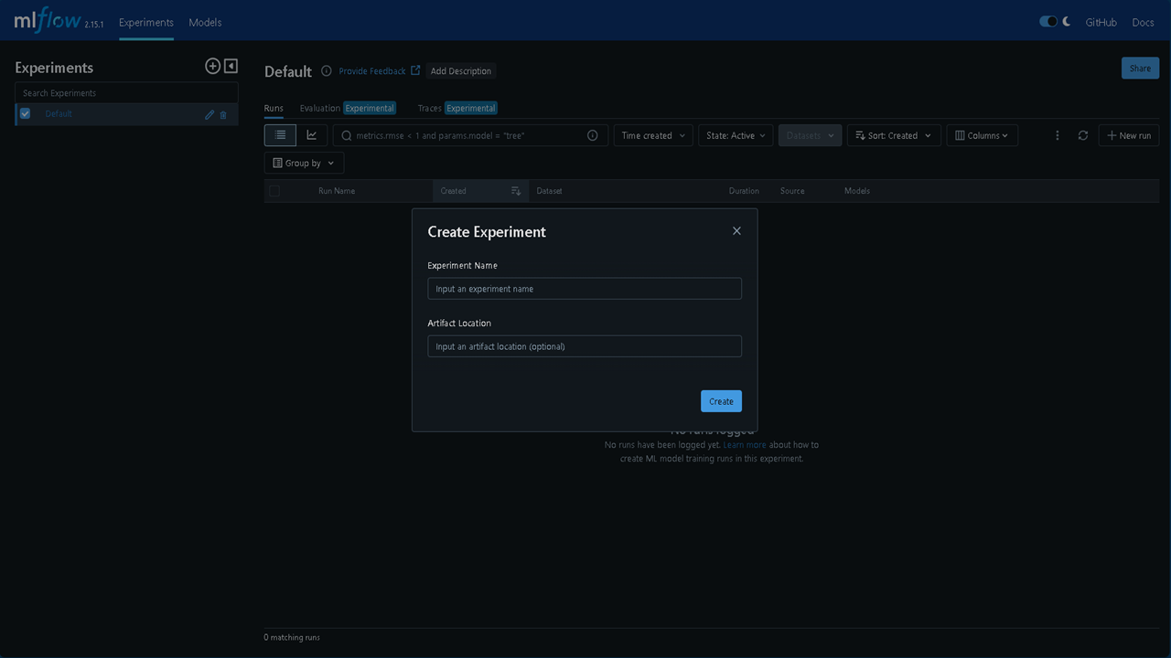Open the Time created dropdown

pos(653,135)
